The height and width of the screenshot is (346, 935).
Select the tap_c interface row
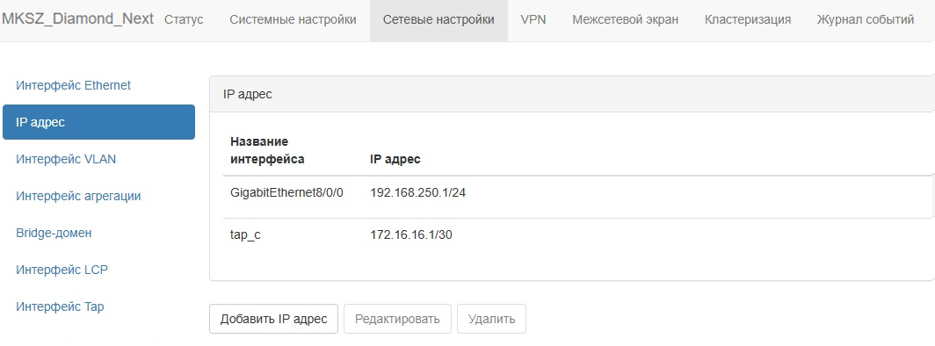coord(578,235)
